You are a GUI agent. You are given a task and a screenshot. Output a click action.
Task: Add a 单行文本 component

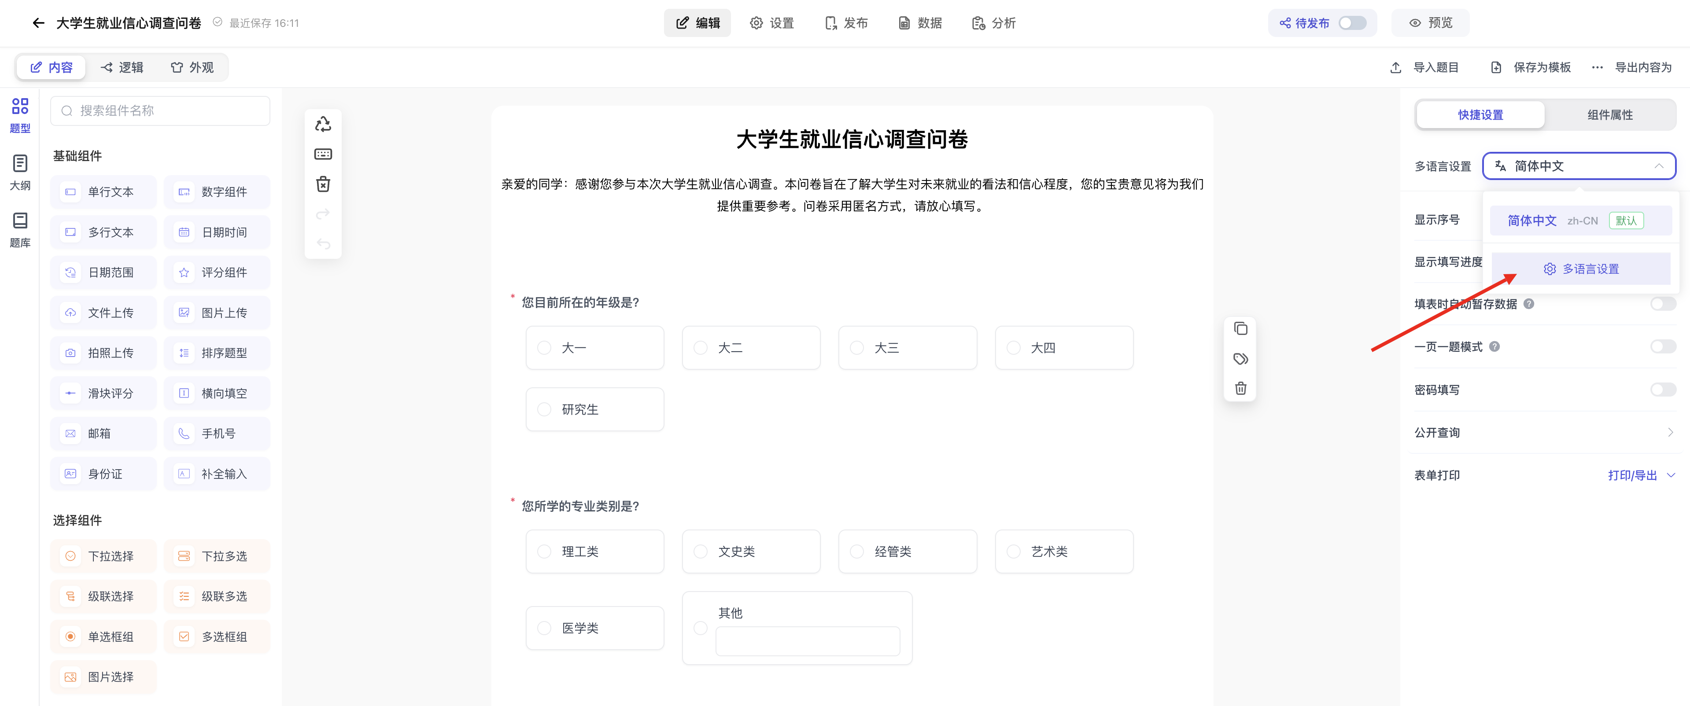coord(103,192)
